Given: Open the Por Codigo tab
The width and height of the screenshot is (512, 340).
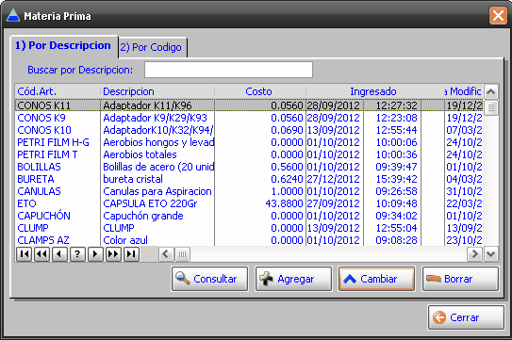Looking at the screenshot, I should pos(152,48).
